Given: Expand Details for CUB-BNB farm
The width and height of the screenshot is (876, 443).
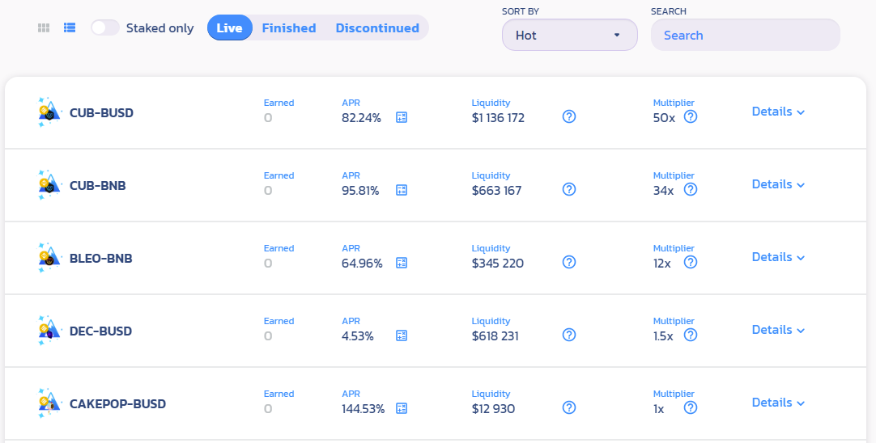Looking at the screenshot, I should pyautogui.click(x=778, y=184).
